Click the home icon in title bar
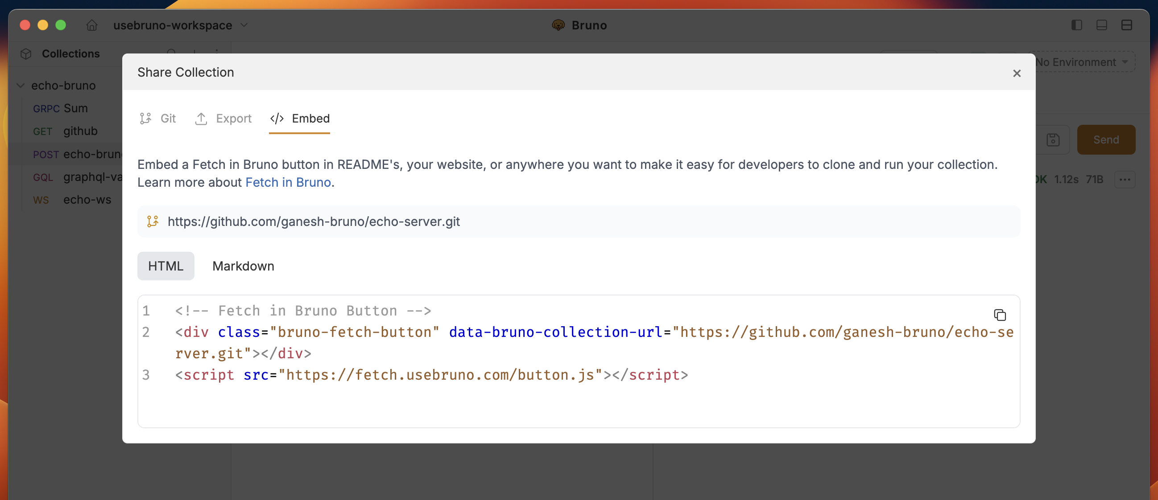Image resolution: width=1158 pixels, height=500 pixels. (x=92, y=25)
